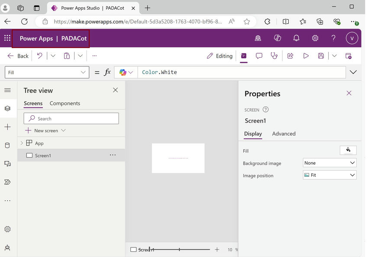Switch to the Advanced tab

point(284,133)
